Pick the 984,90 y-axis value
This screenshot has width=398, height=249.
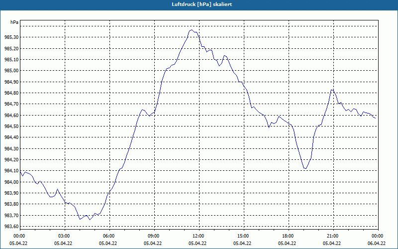tap(11, 82)
